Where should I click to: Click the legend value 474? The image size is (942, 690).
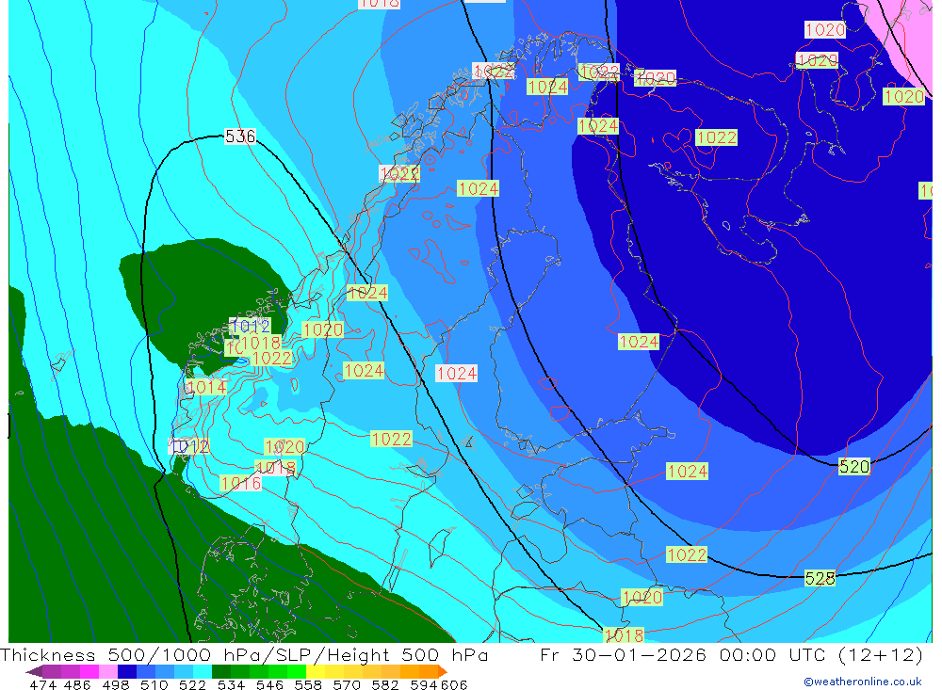coord(42,684)
